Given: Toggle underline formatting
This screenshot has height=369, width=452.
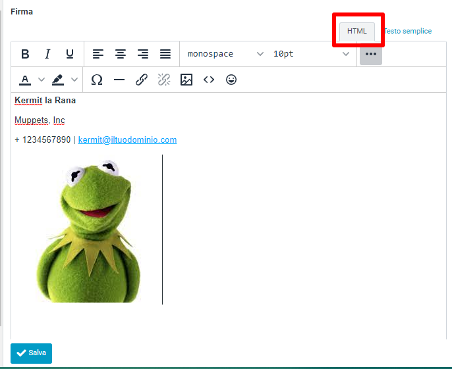Looking at the screenshot, I should click(x=70, y=54).
